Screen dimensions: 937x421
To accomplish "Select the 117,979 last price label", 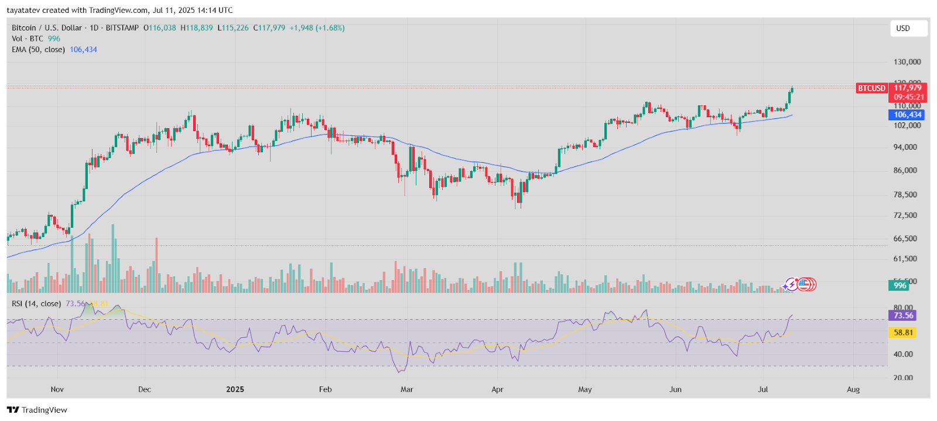I will pyautogui.click(x=908, y=88).
